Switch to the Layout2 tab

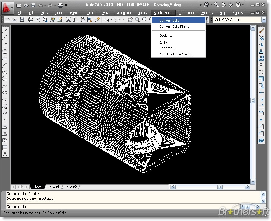(x=71, y=187)
